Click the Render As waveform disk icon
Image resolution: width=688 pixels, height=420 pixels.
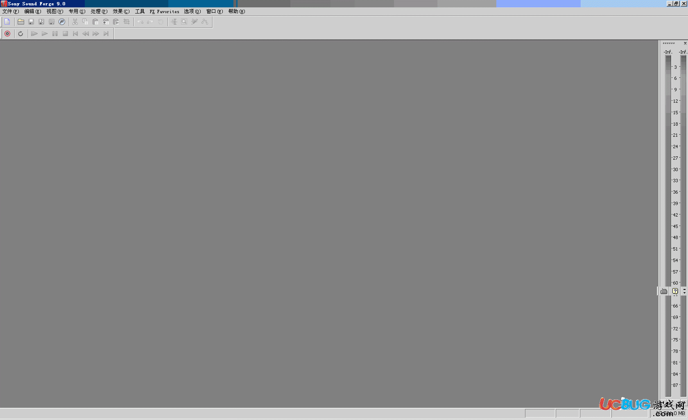tap(52, 22)
